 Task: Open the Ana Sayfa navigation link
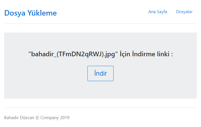point(158,11)
